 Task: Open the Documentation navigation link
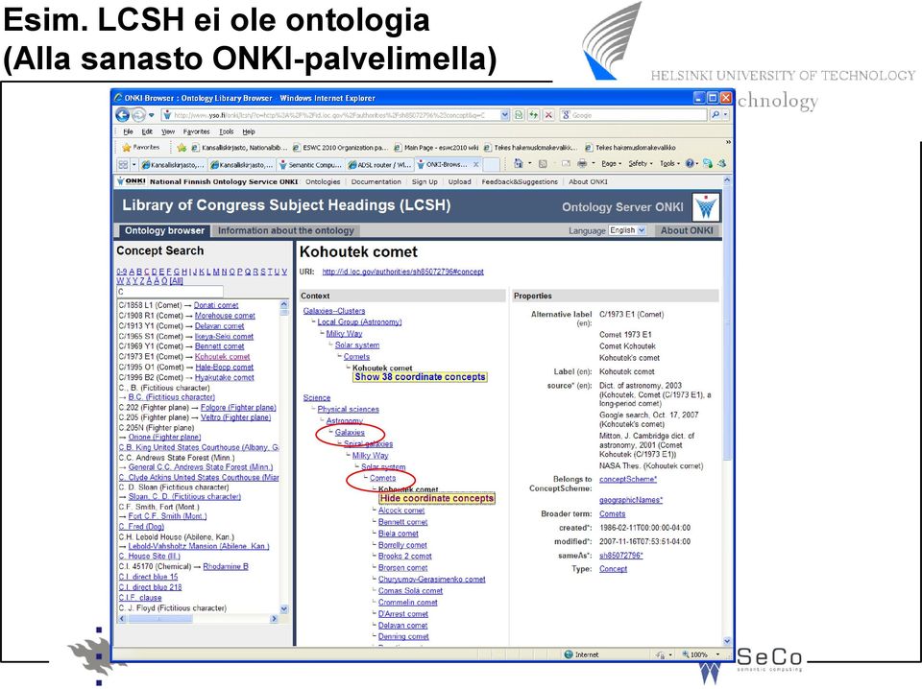coord(376,181)
